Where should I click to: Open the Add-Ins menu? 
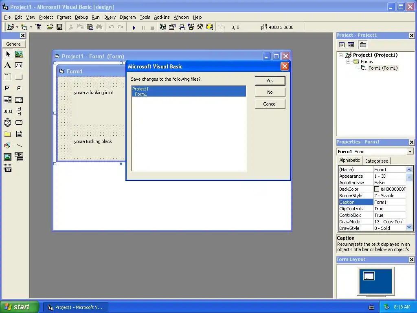point(162,17)
